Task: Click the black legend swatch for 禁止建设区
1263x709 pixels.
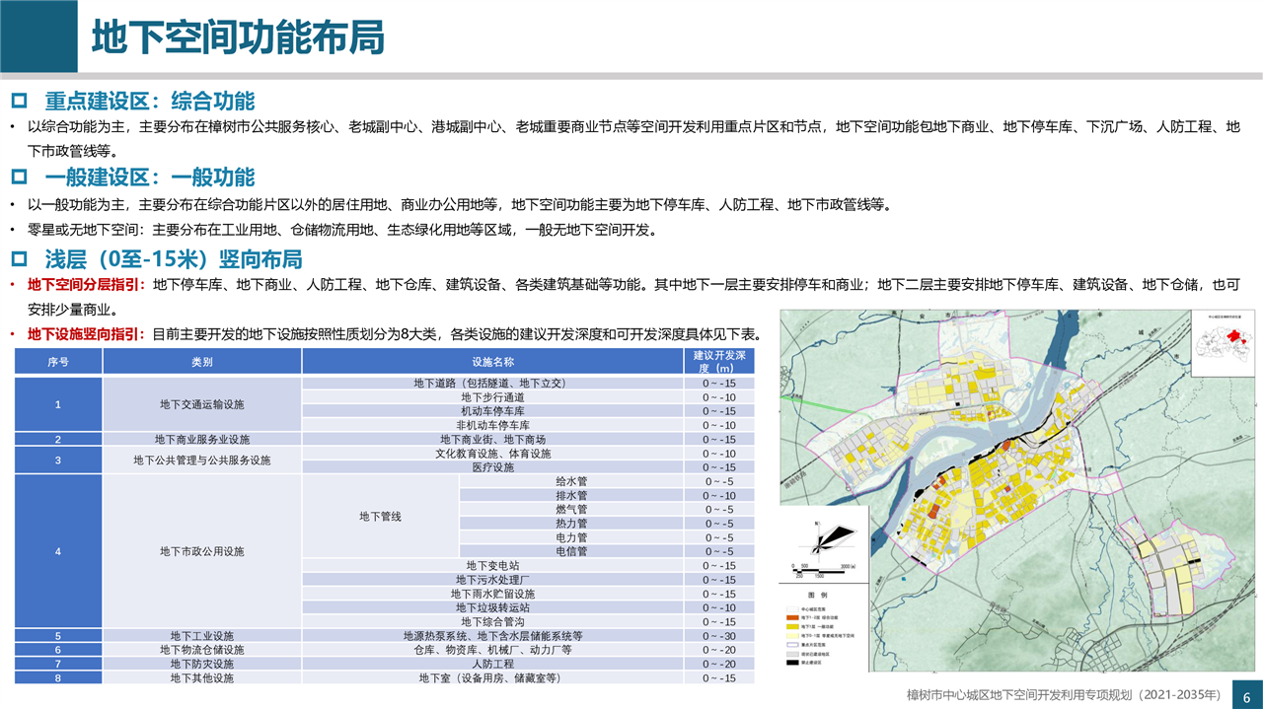Action: pos(792,662)
